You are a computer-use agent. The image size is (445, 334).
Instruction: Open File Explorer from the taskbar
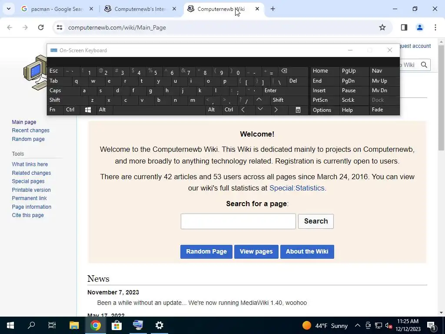click(74, 325)
